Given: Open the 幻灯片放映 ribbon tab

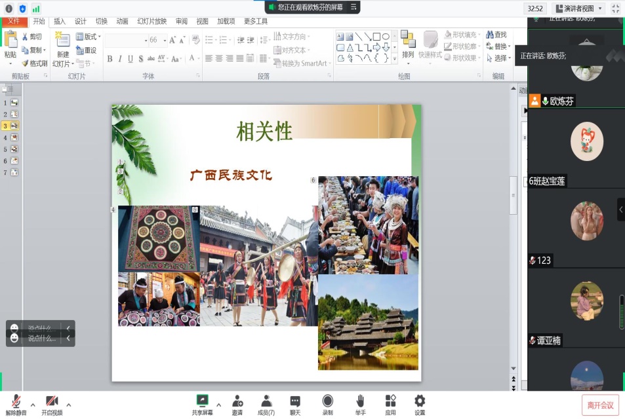Looking at the screenshot, I should (151, 21).
